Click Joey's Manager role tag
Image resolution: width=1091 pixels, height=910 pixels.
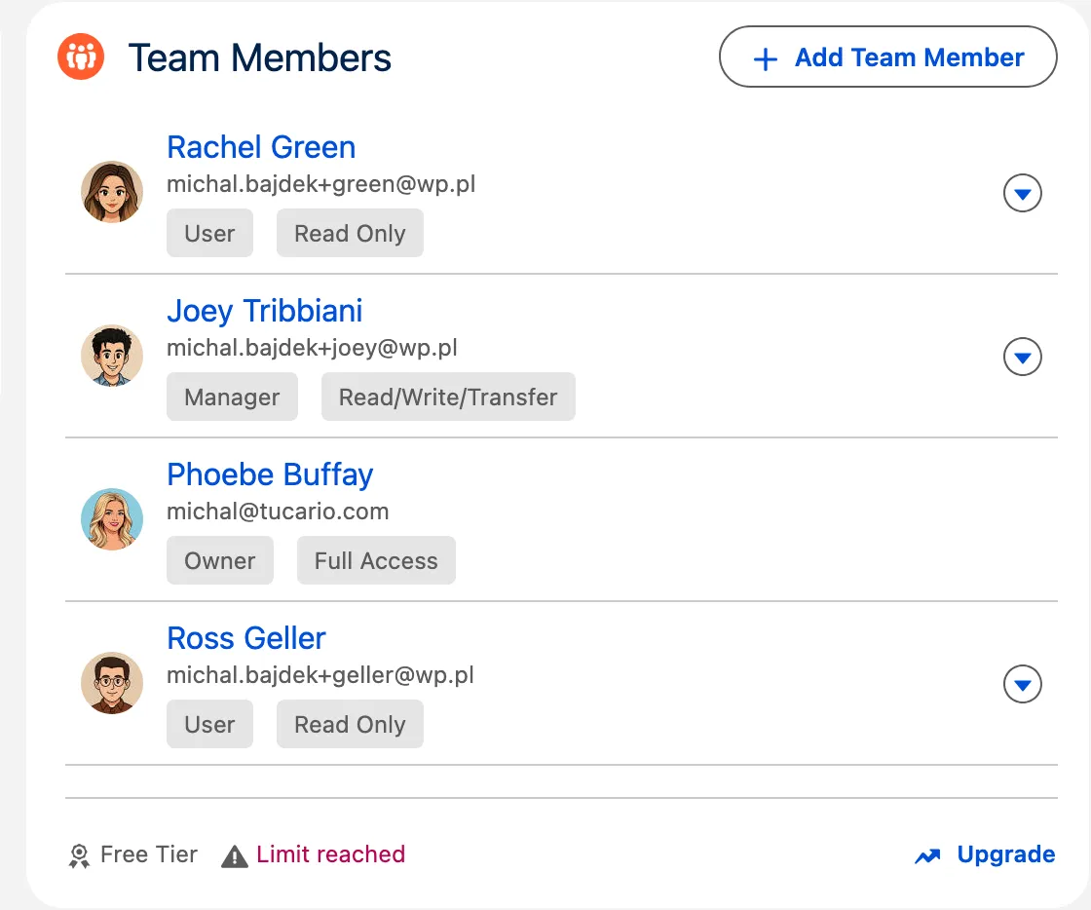pos(232,398)
